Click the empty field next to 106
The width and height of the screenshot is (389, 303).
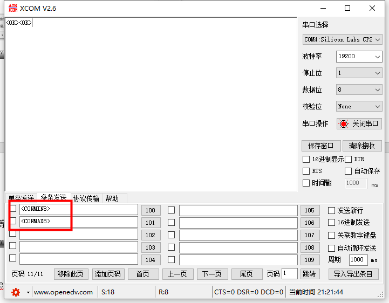pyautogui.click(x=238, y=223)
